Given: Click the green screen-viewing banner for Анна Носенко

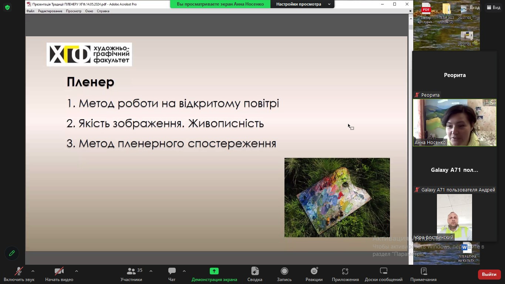Looking at the screenshot, I should [x=220, y=4].
